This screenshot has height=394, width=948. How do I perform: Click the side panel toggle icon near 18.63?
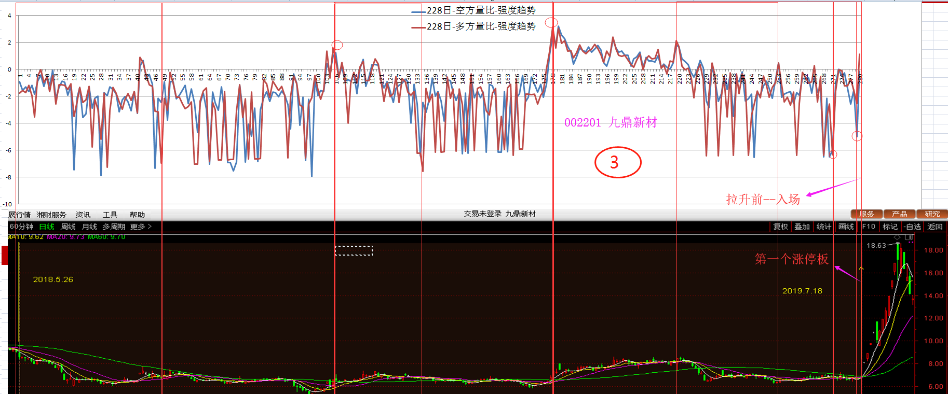point(909,237)
